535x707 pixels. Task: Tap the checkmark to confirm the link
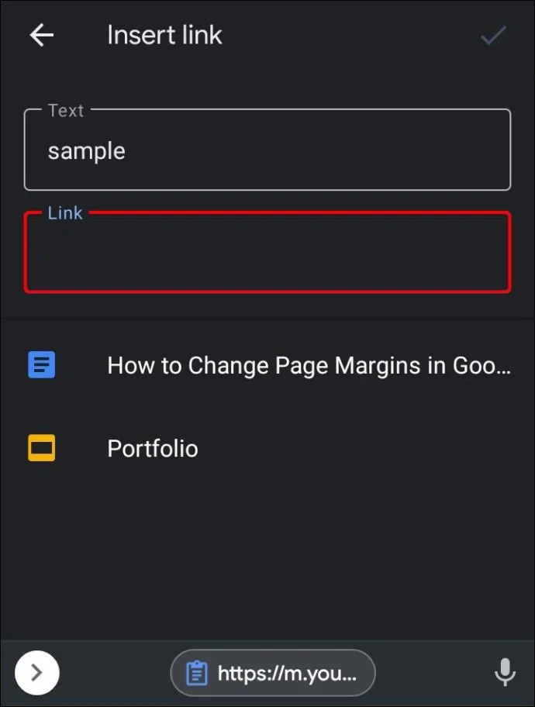493,35
